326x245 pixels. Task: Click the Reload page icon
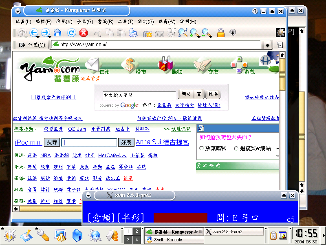72,33
